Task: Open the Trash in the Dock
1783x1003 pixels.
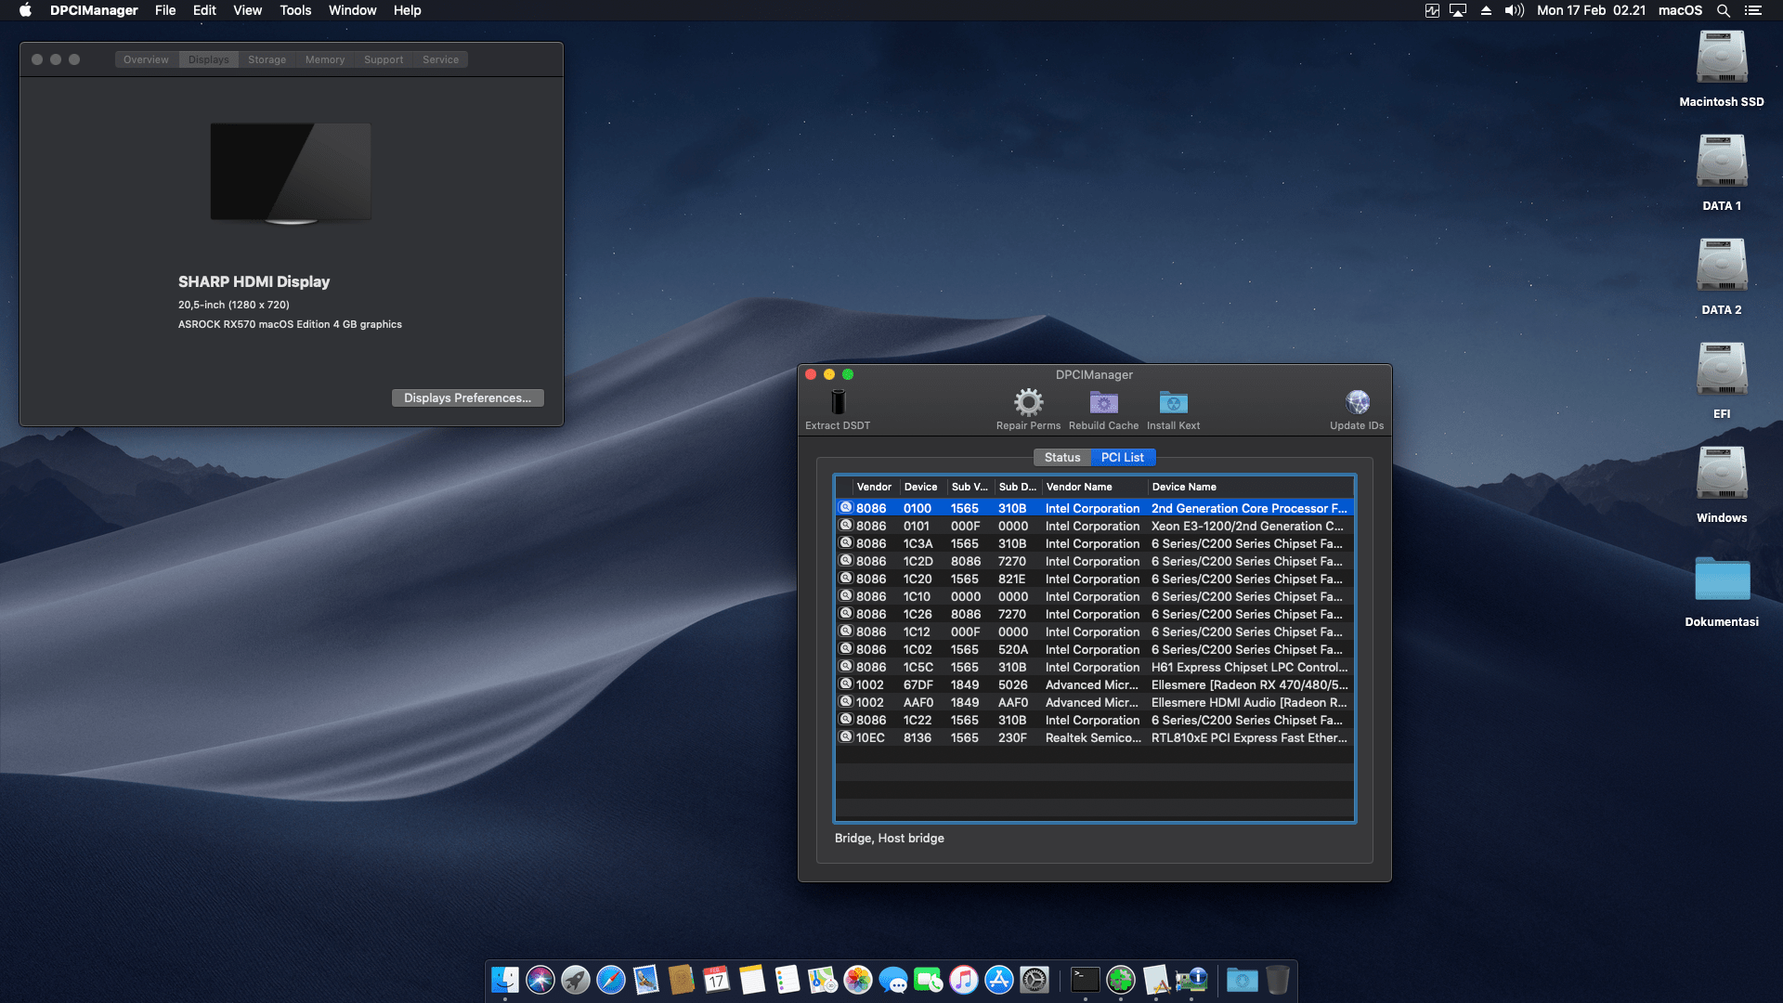Action: [1278, 980]
